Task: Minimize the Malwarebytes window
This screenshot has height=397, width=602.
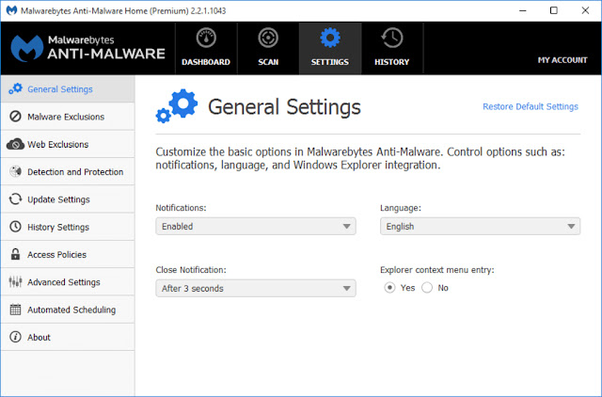Action: 523,10
